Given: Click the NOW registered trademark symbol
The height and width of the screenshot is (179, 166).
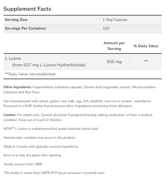Looking at the screenshot, I should tap(13, 128).
